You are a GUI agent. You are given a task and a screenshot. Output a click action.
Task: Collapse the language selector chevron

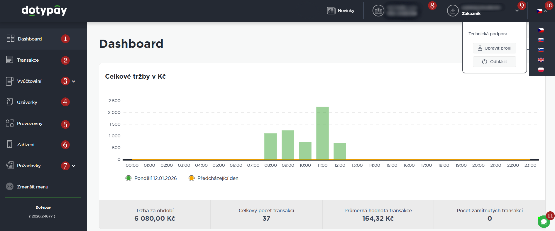545,11
